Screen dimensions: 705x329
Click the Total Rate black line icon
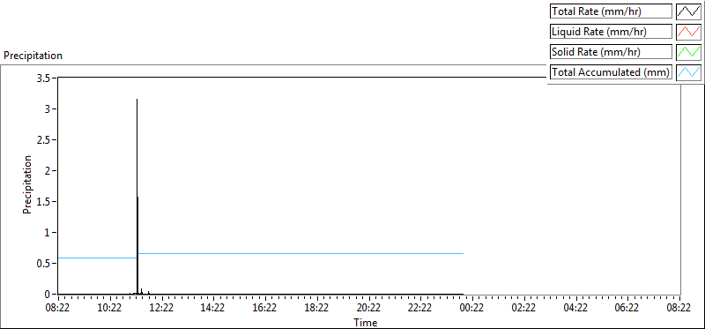688,11
